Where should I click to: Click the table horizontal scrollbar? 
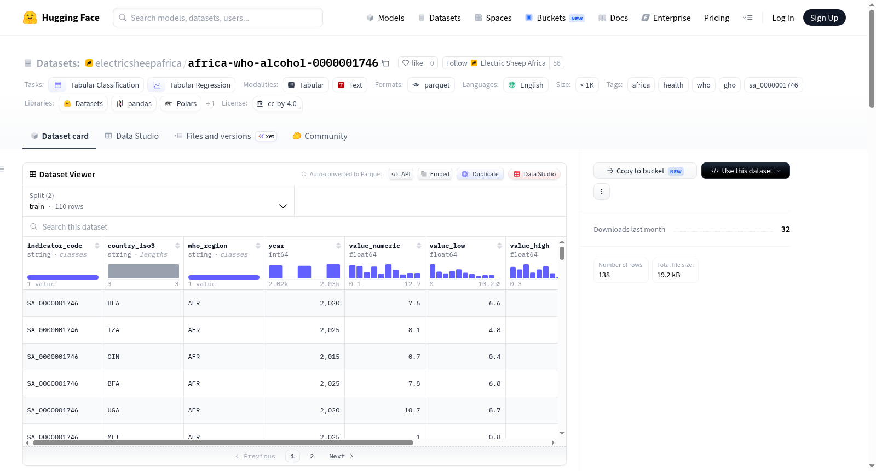click(x=223, y=443)
